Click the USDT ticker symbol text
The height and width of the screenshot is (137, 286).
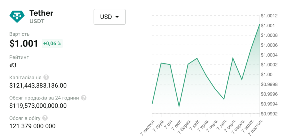tap(37, 21)
